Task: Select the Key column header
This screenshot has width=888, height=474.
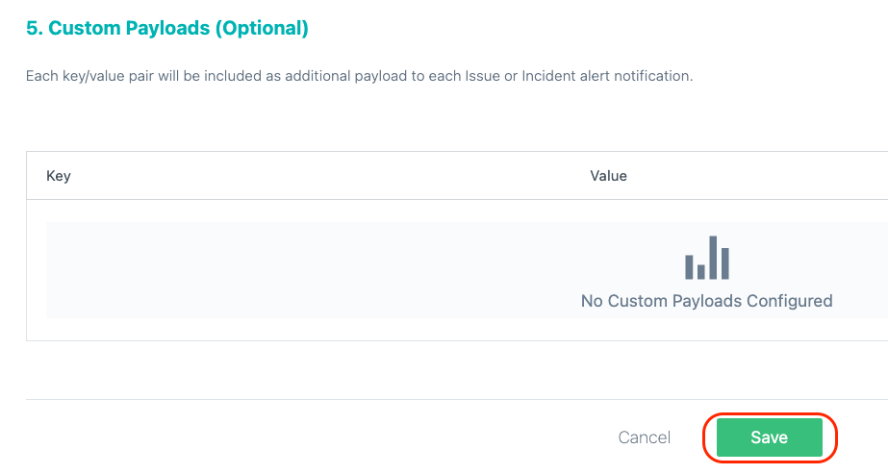Action: 59,176
